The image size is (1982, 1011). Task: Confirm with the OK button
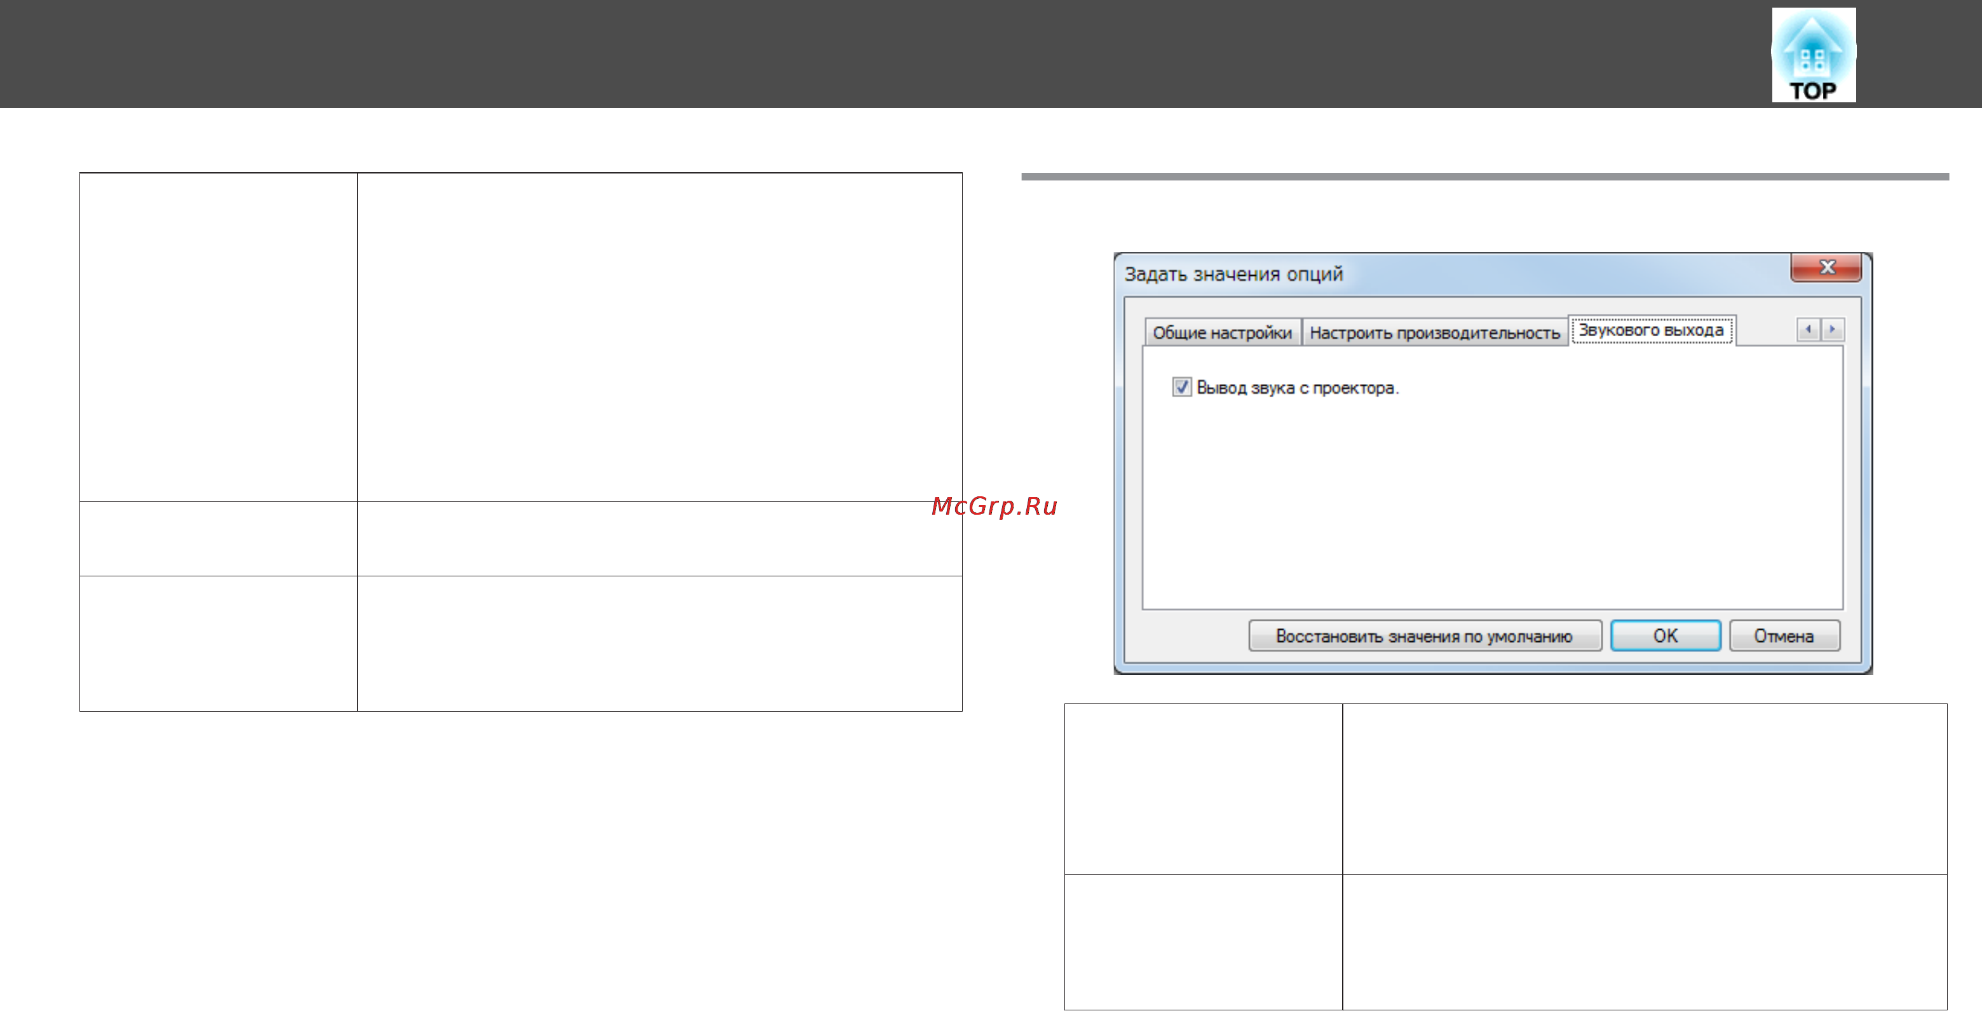coord(1666,636)
